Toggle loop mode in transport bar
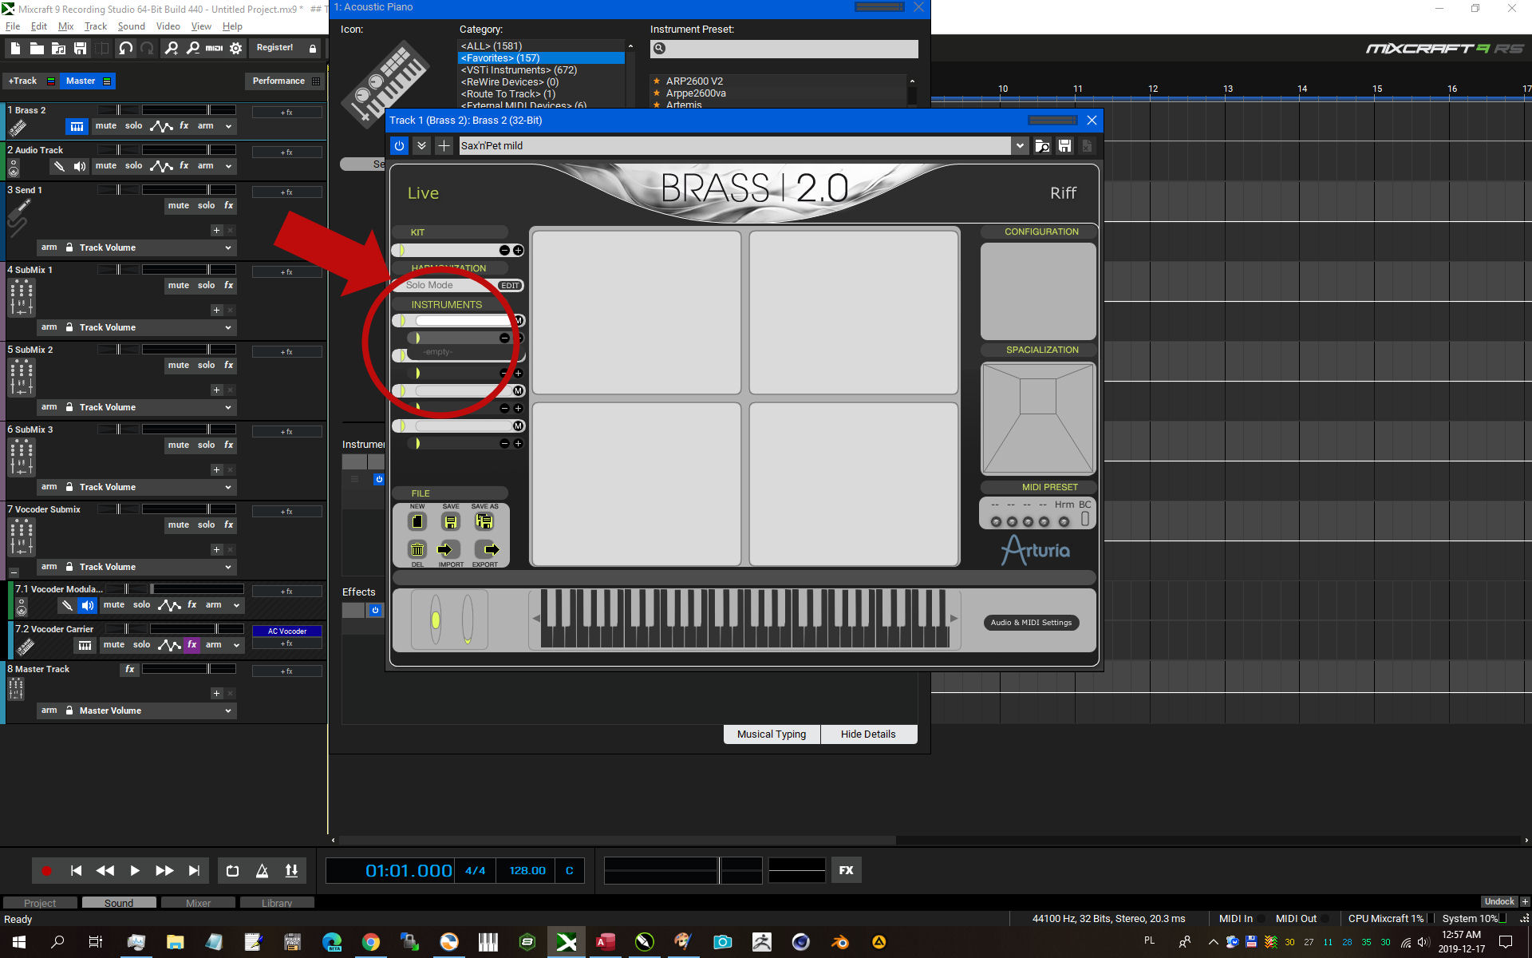This screenshot has width=1532, height=958. [x=232, y=871]
